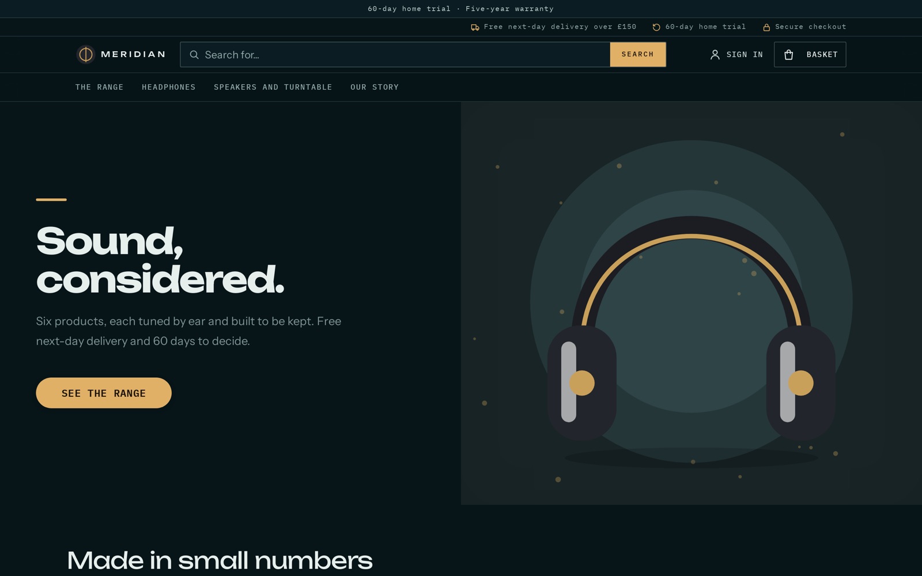
Task: Open the Basket button
Action: pyautogui.click(x=810, y=55)
